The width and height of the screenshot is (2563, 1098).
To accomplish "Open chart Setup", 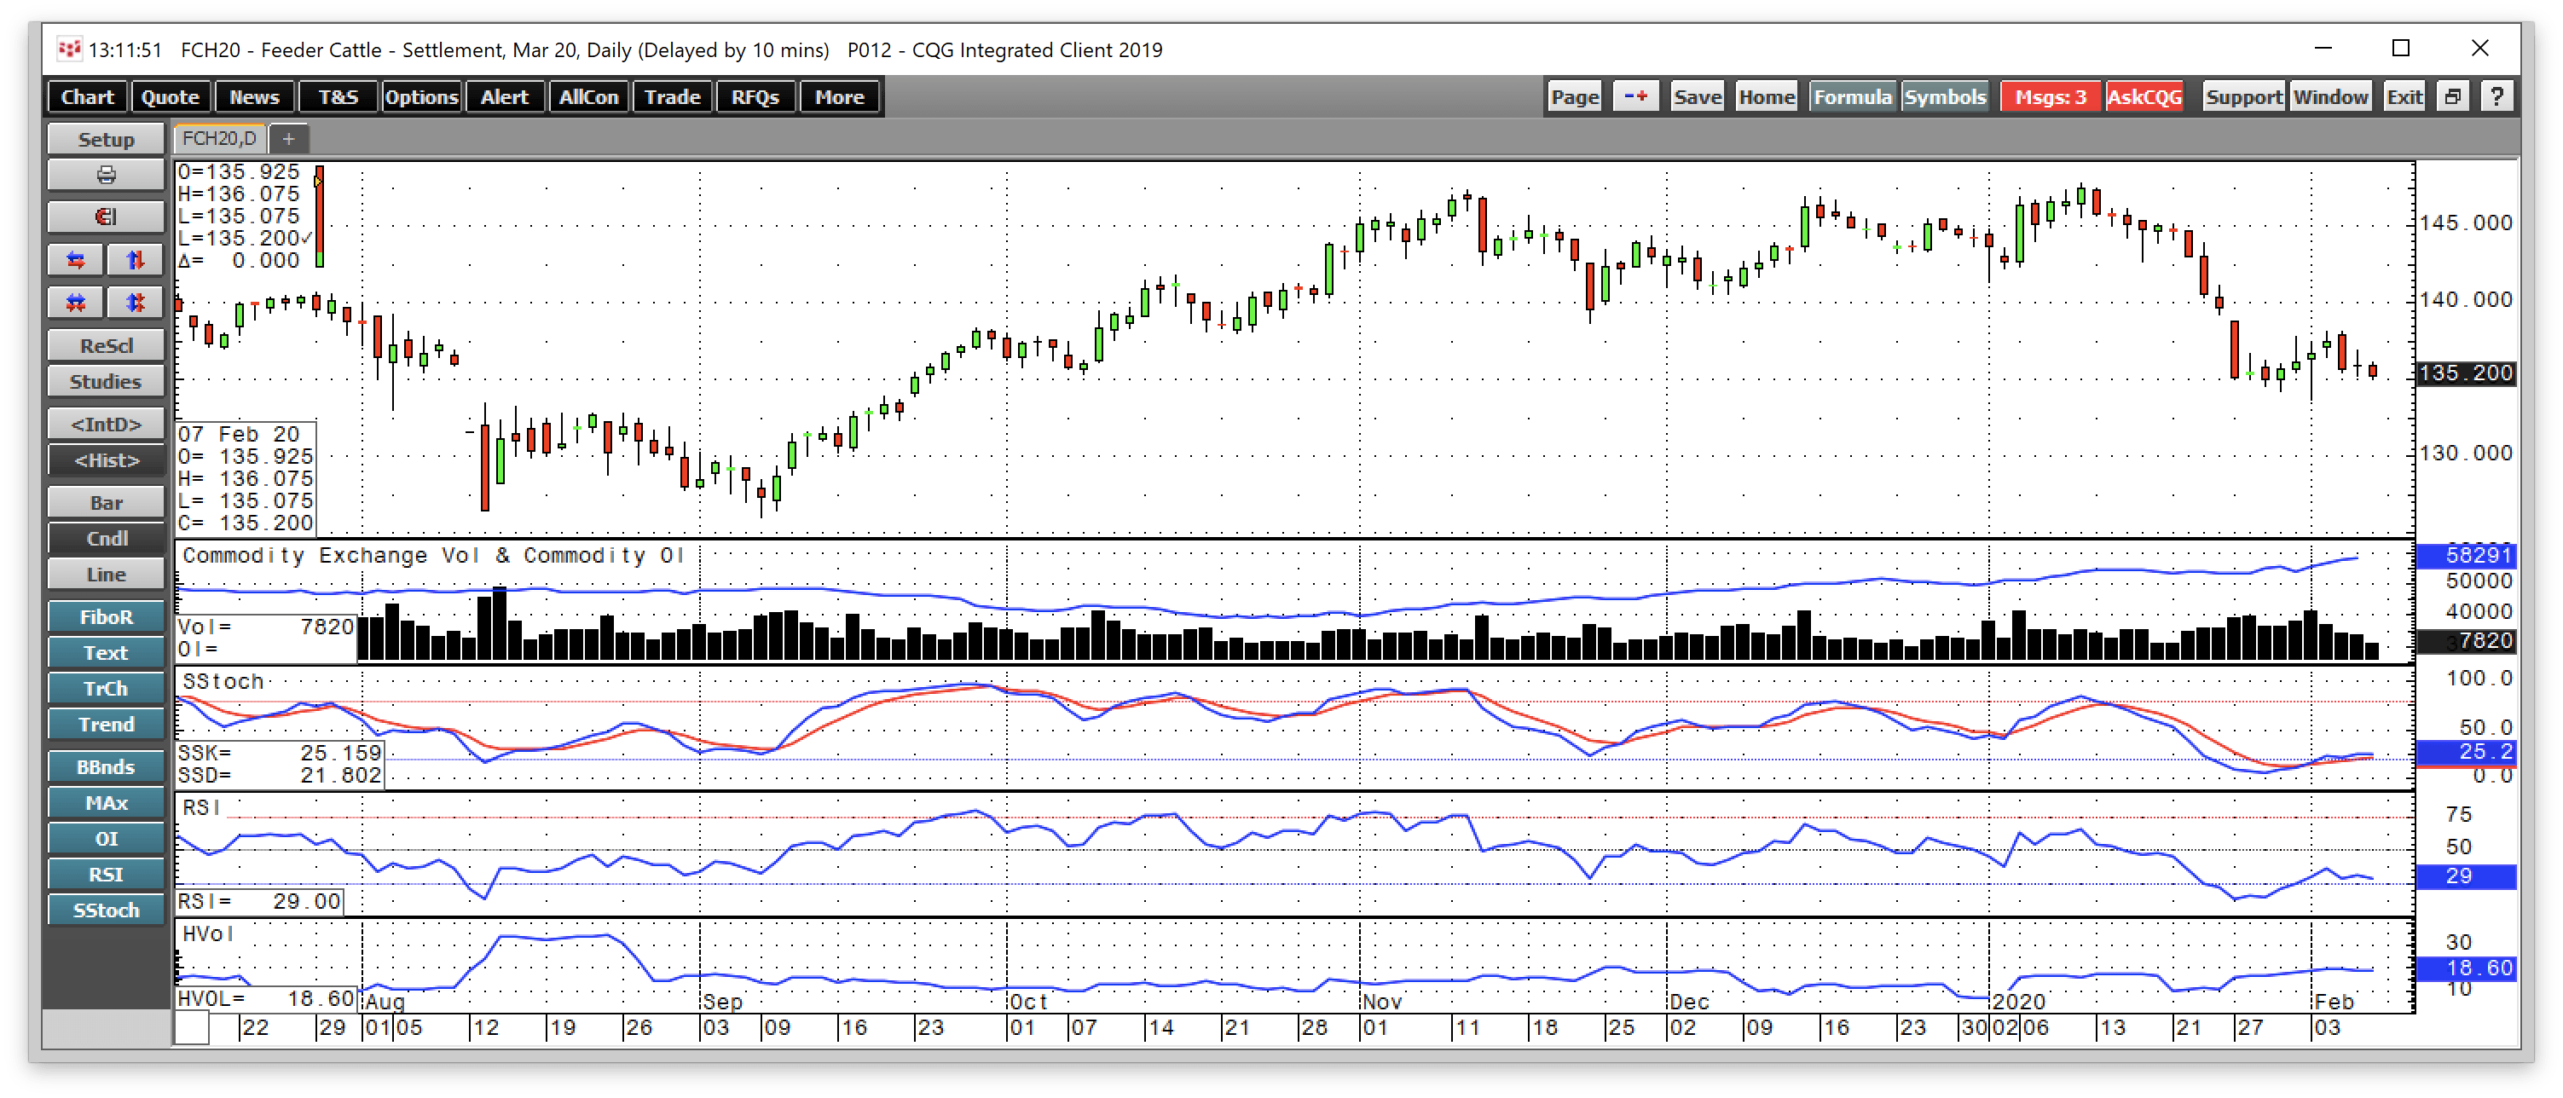I will [x=106, y=139].
